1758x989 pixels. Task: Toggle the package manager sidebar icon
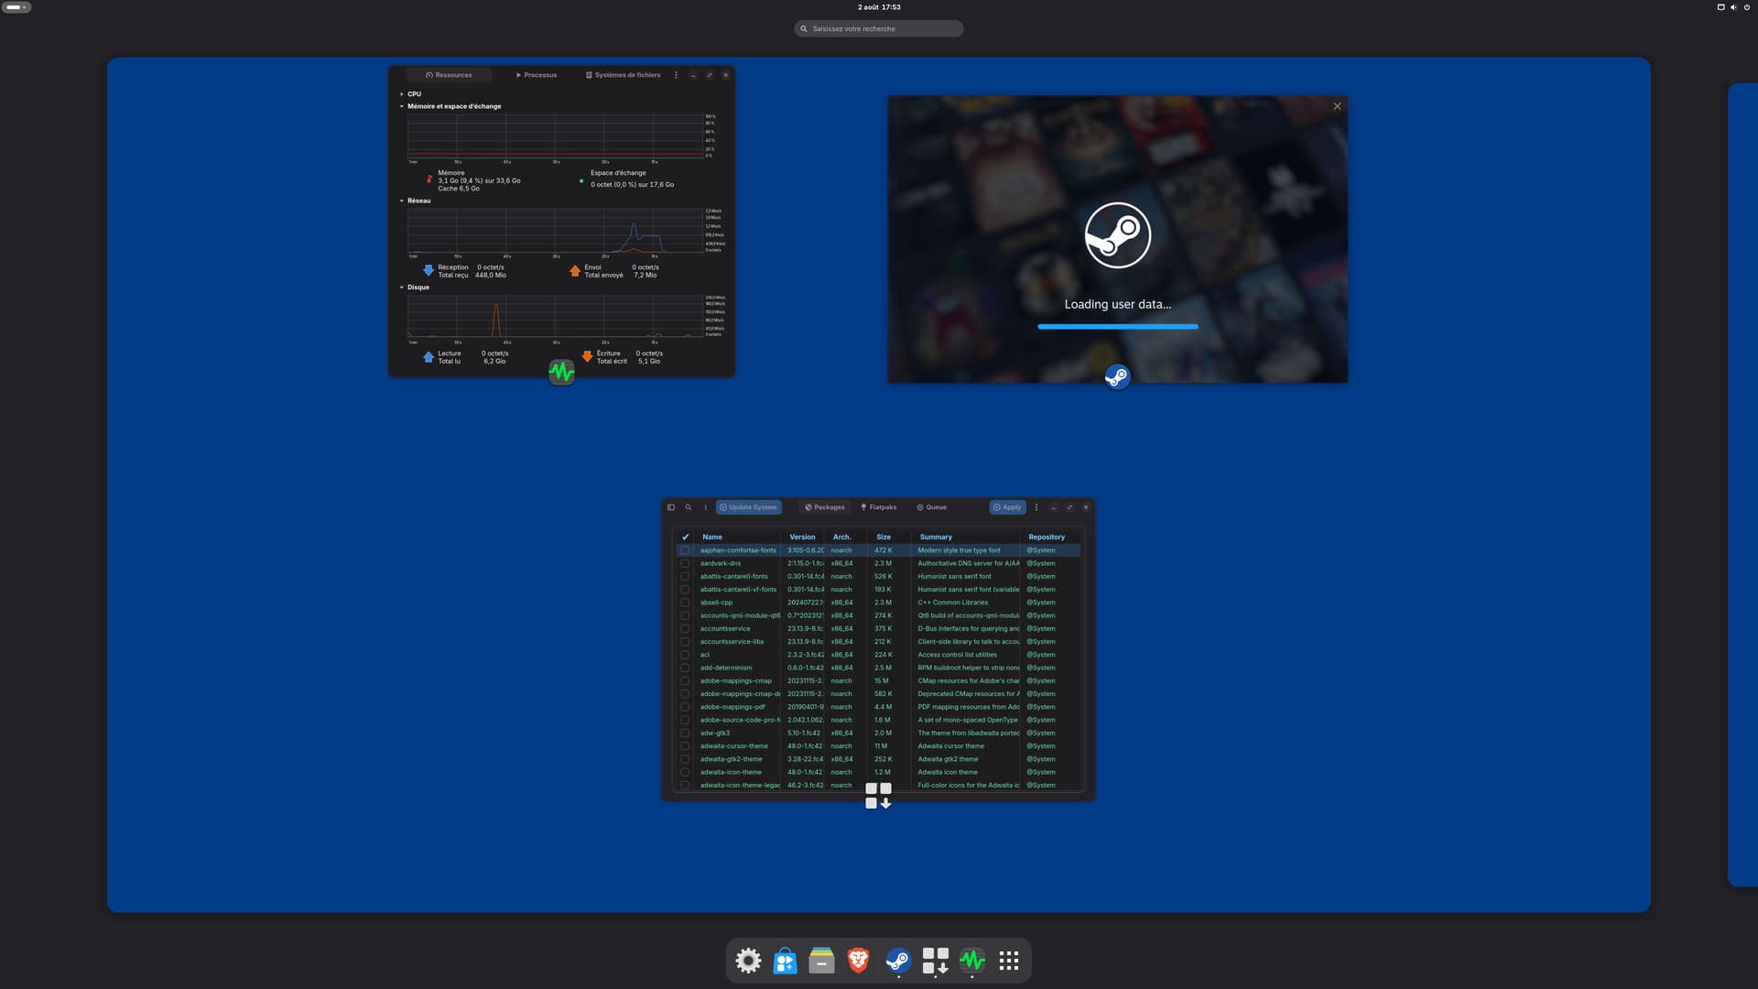(x=671, y=507)
